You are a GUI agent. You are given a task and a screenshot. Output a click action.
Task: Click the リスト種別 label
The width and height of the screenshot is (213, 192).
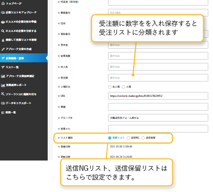coord(67,138)
